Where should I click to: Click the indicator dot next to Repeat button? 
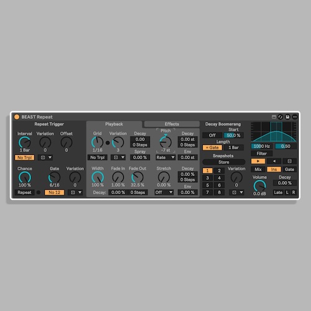[39, 192]
